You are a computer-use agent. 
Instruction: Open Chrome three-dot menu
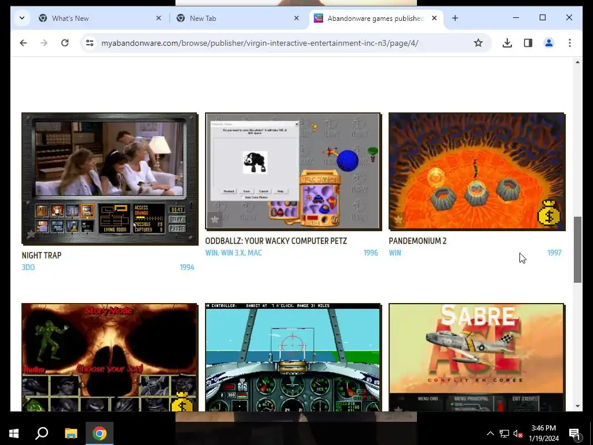(570, 43)
